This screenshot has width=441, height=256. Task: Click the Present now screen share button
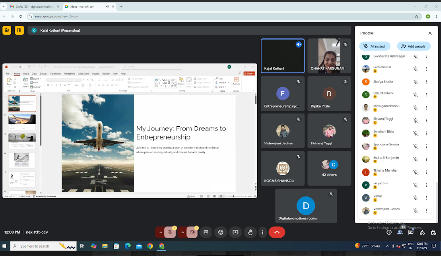(x=235, y=232)
